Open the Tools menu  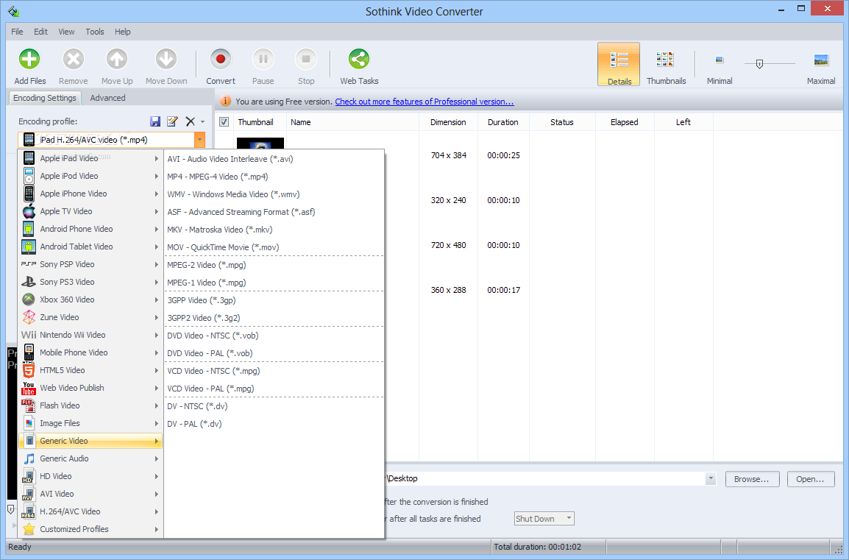coord(95,32)
